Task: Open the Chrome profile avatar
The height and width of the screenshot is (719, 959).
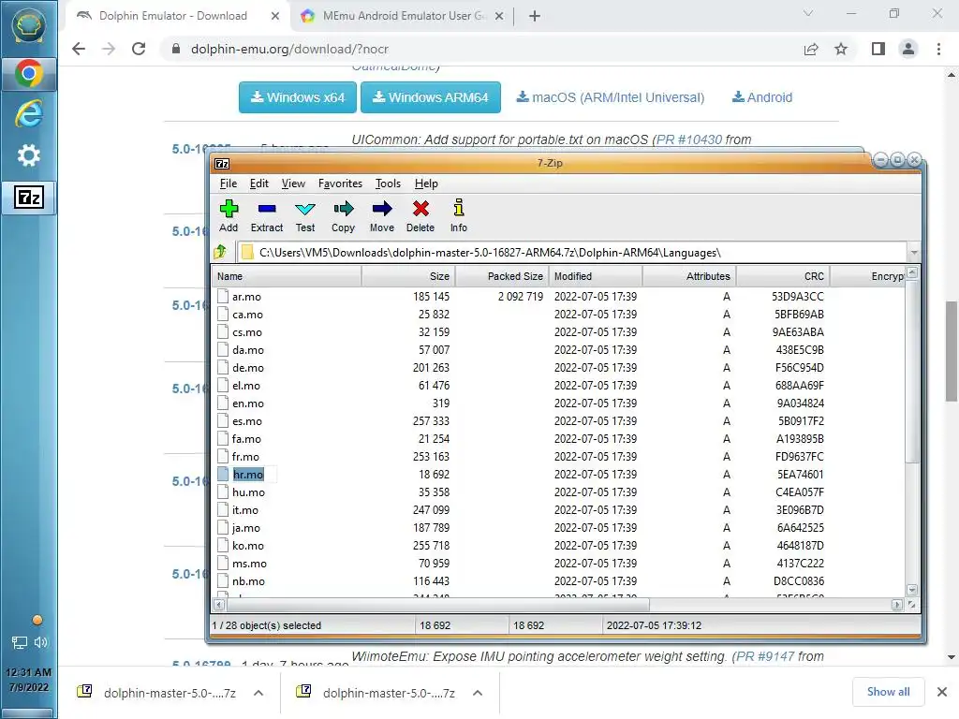Action: [908, 49]
